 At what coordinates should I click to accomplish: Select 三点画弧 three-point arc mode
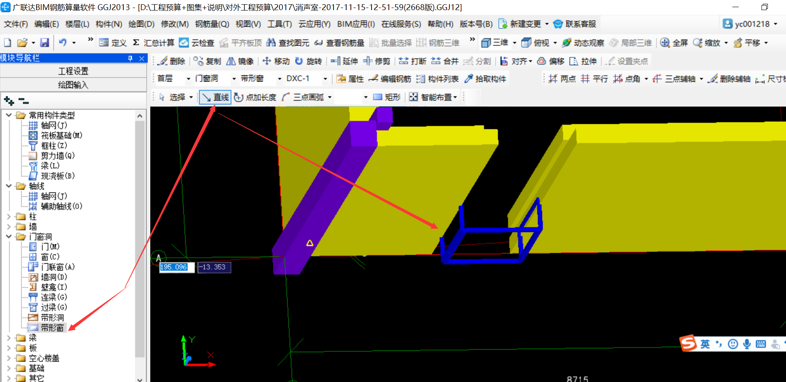(303, 97)
